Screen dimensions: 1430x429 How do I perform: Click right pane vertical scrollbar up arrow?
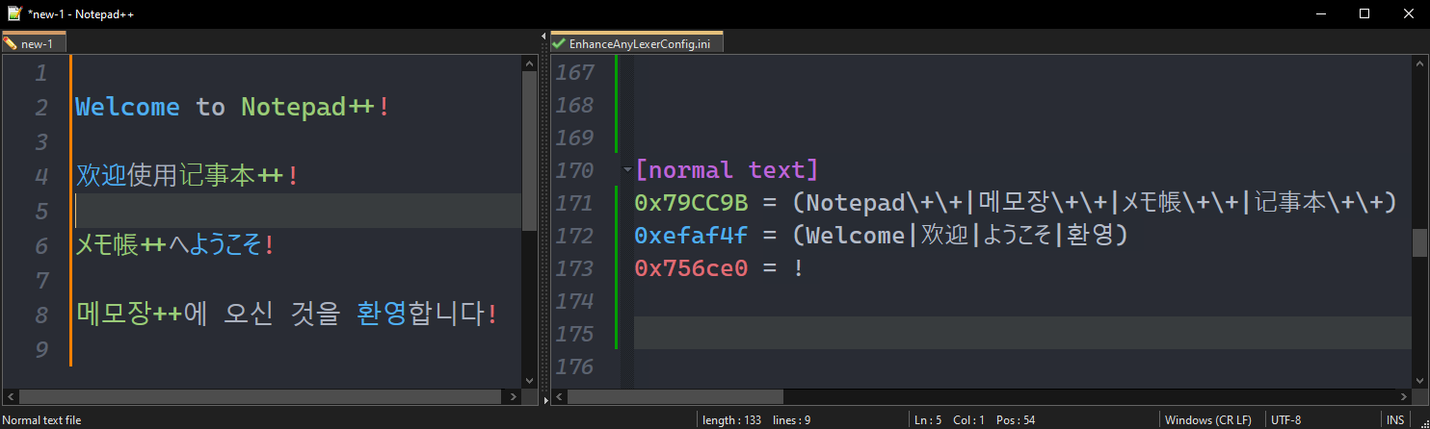tap(1420, 63)
